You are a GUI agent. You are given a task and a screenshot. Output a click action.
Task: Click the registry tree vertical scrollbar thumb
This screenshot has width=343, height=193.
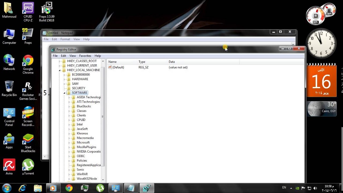103,117
